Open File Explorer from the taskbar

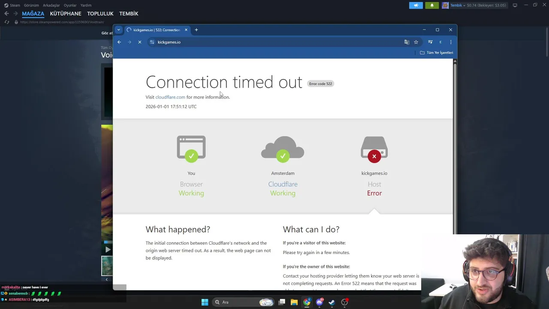(x=294, y=302)
